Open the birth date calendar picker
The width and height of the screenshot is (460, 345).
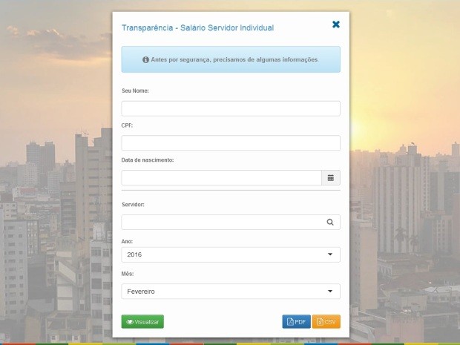click(330, 178)
